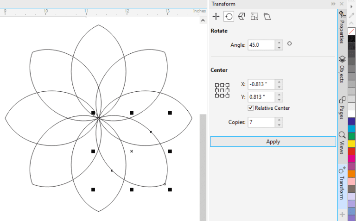Click the center Y value field
Image resolution: width=356 pixels, height=221 pixels.
pos(261,97)
